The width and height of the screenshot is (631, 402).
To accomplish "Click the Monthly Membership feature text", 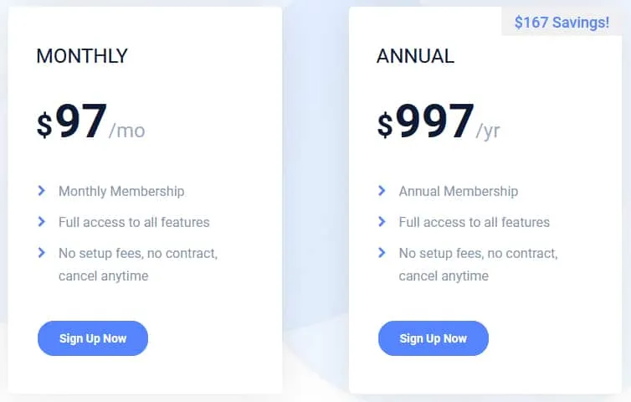I will (121, 191).
